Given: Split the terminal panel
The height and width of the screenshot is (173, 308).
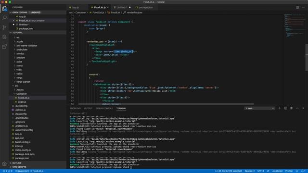Looking at the screenshot, I should click(285, 108).
